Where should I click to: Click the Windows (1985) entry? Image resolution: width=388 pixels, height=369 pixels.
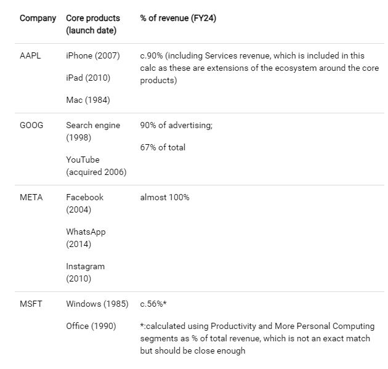(x=97, y=304)
